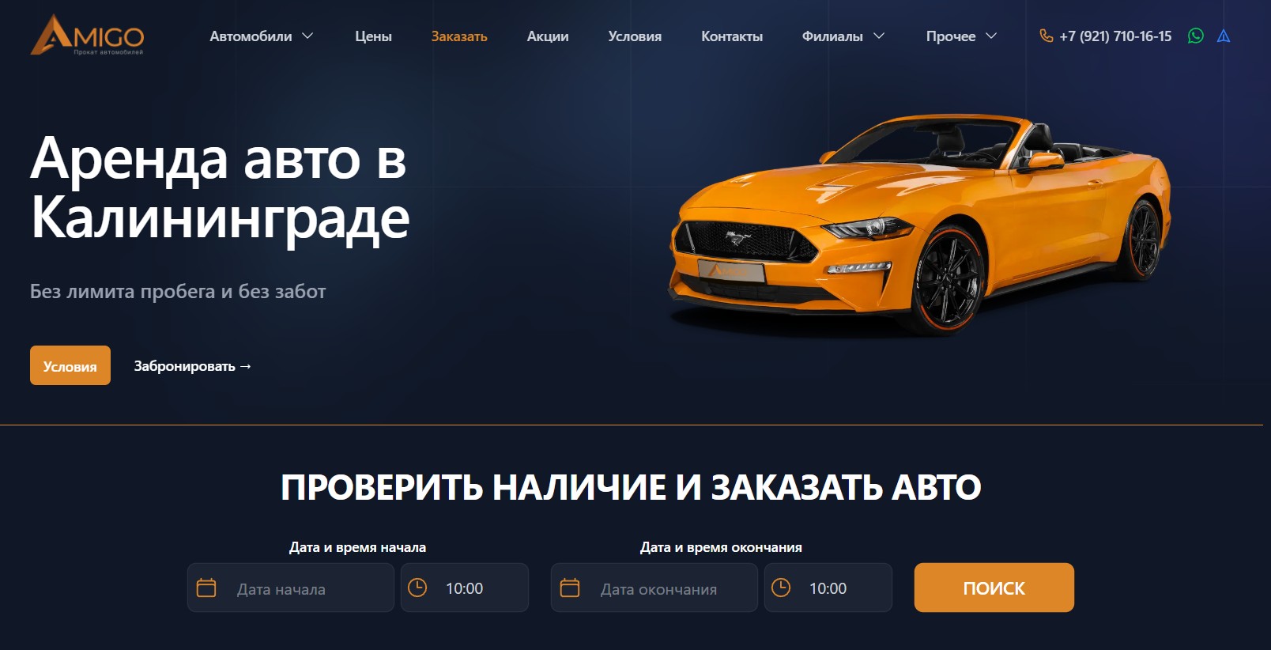Expand the Филиалы dropdown menu
Viewport: 1271px width, 650px height.
coord(843,36)
